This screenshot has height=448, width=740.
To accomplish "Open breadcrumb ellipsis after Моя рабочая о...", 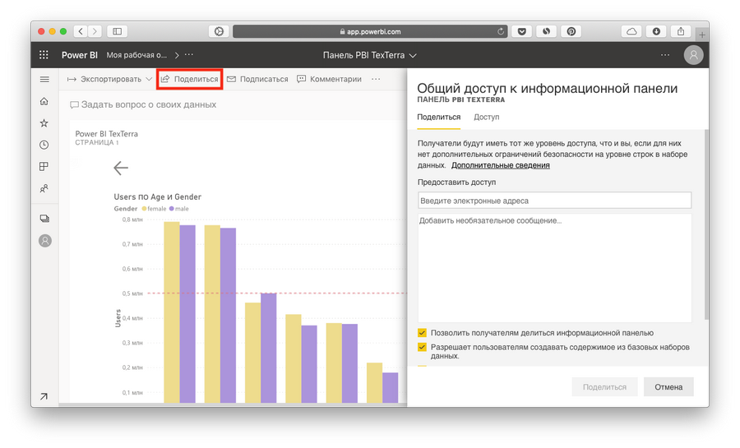I will click(189, 54).
